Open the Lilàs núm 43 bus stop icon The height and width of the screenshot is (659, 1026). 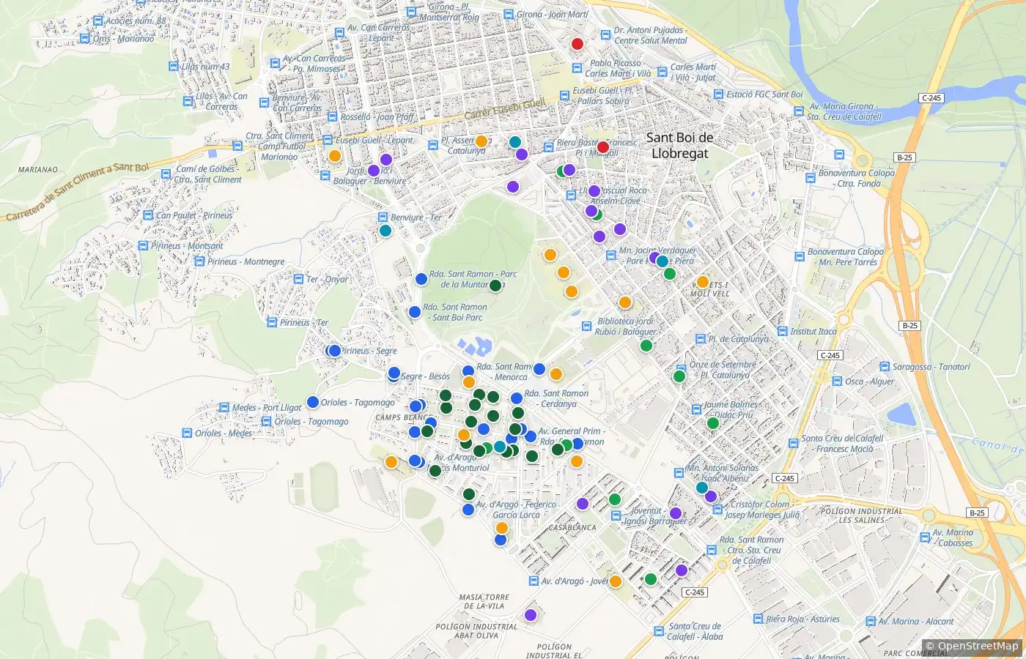coord(173,67)
